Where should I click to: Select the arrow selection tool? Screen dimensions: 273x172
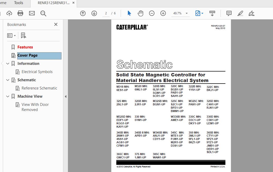[x=129, y=13]
